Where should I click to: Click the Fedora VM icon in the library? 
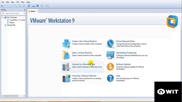[x=8, y=23]
